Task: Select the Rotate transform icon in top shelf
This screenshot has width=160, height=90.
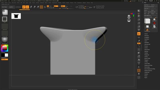Action: pyautogui.click(x=38, y=7)
